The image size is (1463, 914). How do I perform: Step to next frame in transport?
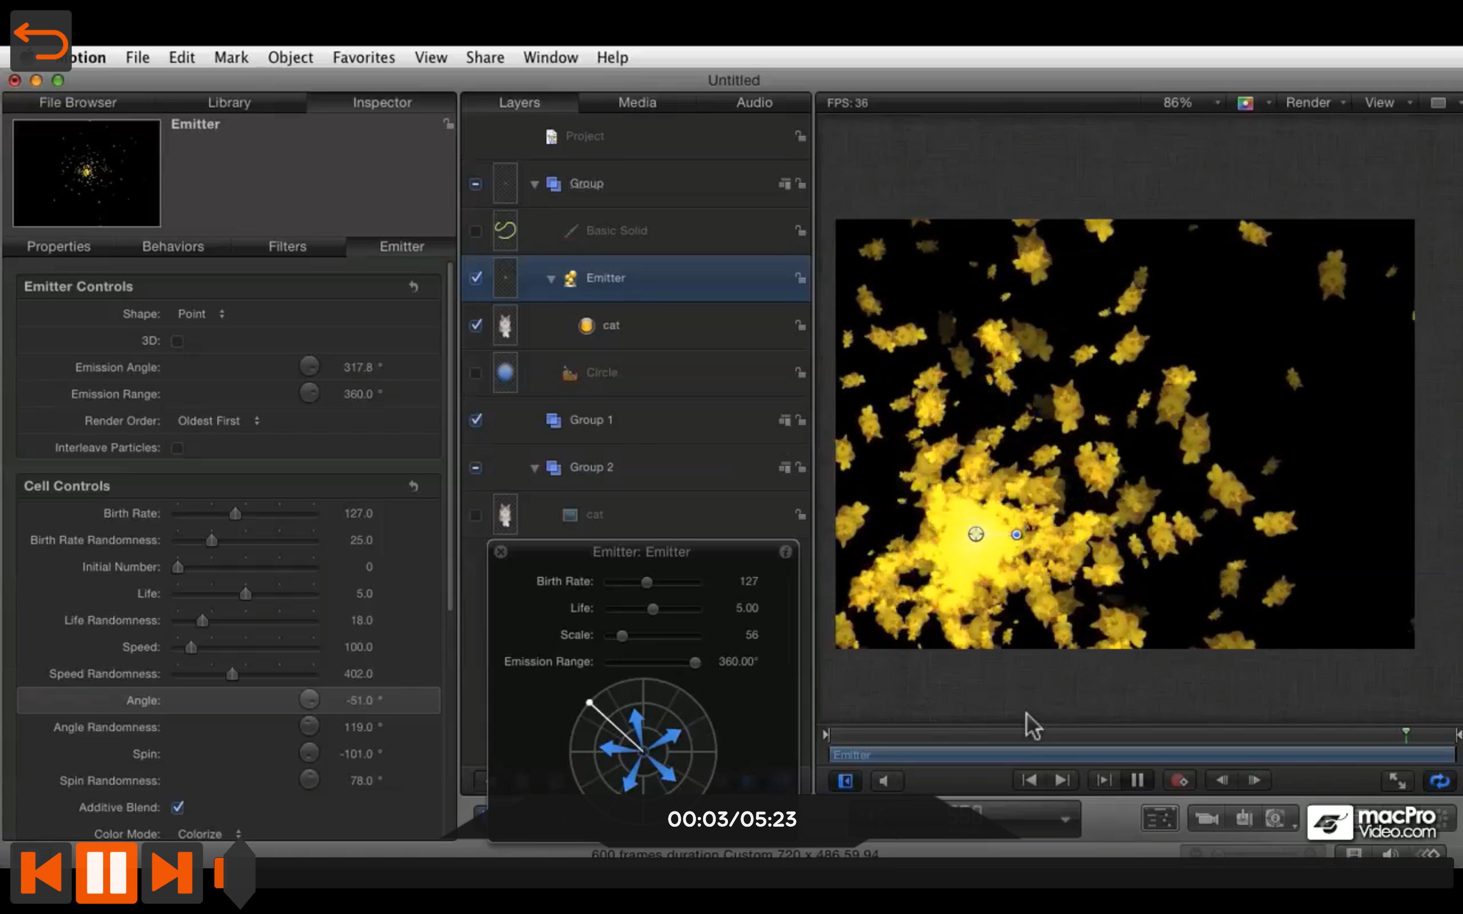click(1254, 780)
